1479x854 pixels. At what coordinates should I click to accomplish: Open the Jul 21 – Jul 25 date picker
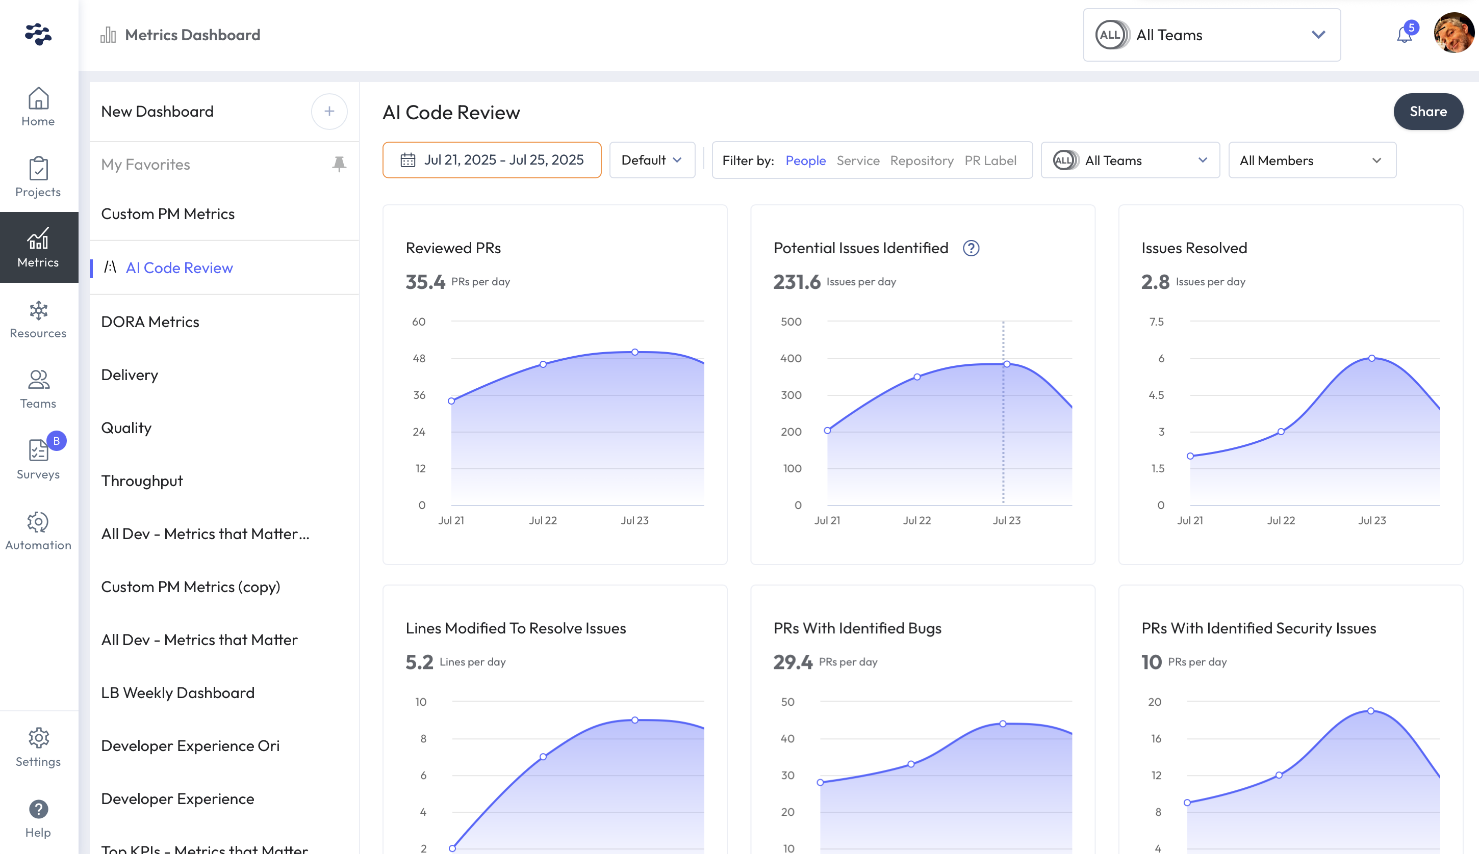(492, 160)
